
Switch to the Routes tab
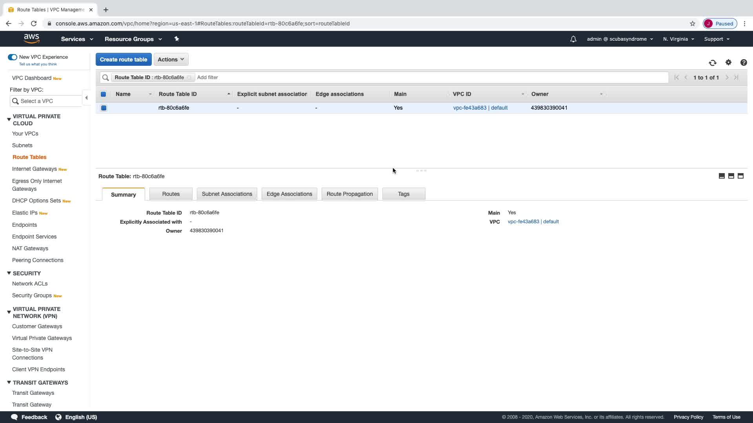coord(171,194)
